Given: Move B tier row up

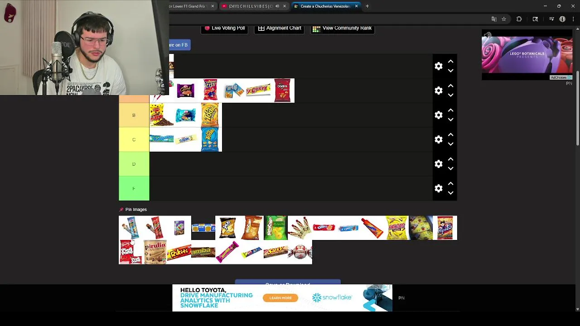Looking at the screenshot, I should (x=450, y=110).
